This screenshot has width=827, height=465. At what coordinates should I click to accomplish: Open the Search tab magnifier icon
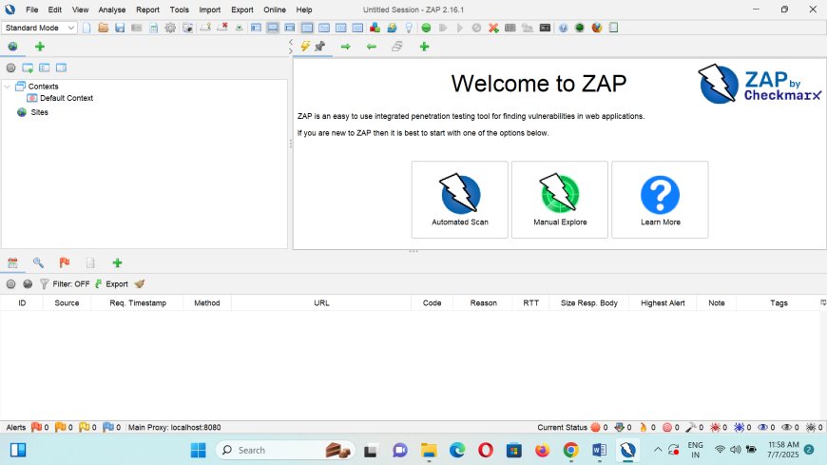click(38, 262)
